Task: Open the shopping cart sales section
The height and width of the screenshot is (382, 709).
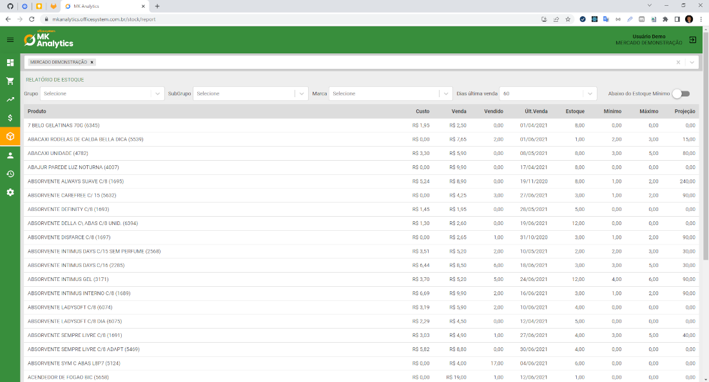Action: tap(10, 81)
